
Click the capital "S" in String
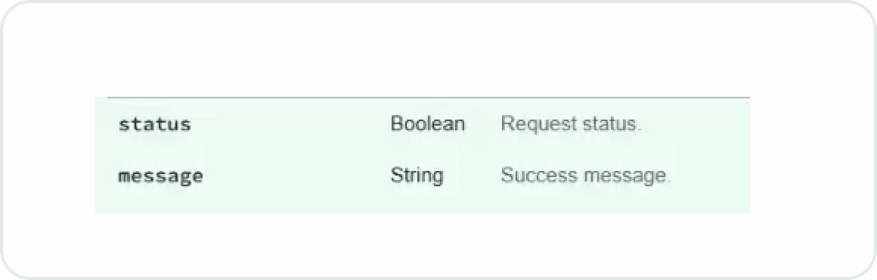(x=396, y=176)
